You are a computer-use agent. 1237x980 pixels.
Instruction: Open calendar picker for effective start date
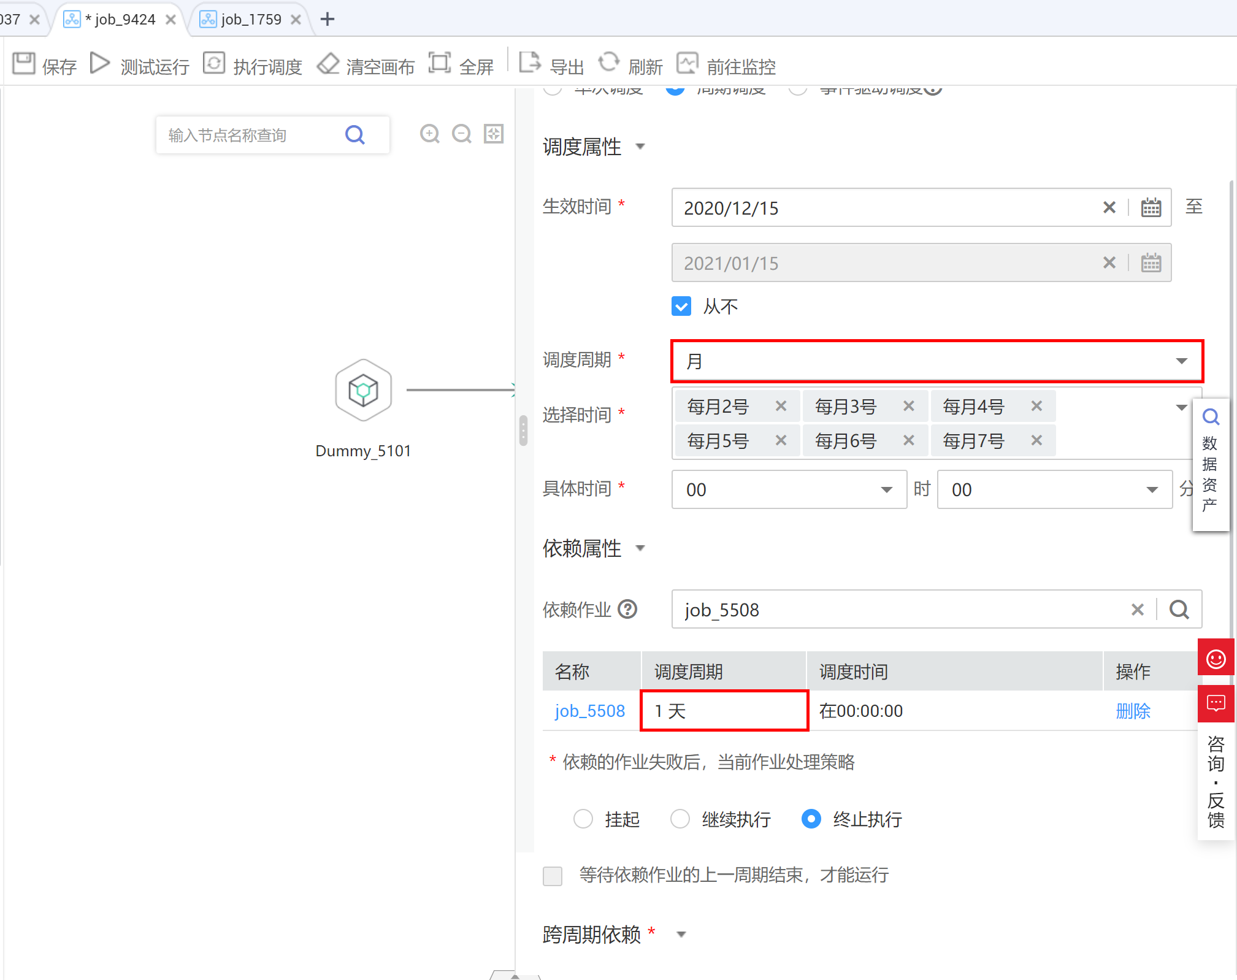pos(1151,208)
